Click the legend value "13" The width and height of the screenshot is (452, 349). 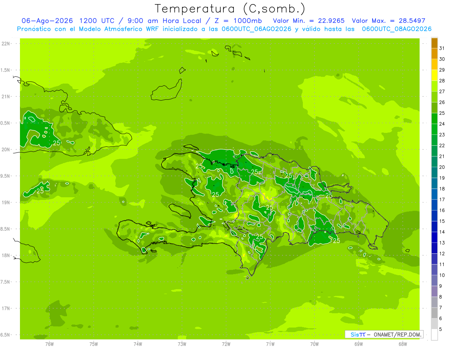click(442, 243)
